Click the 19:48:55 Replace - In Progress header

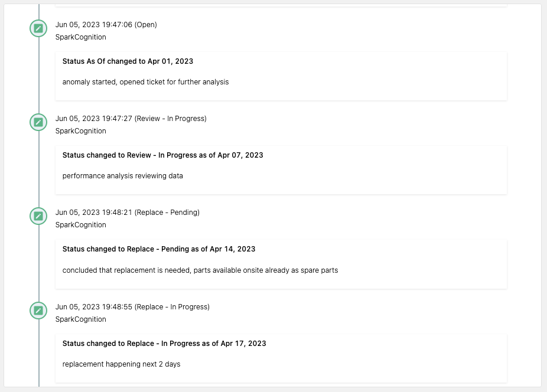[132, 307]
